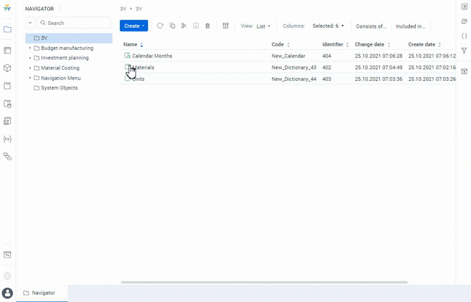Click the archive box toolbar icon

[226, 26]
